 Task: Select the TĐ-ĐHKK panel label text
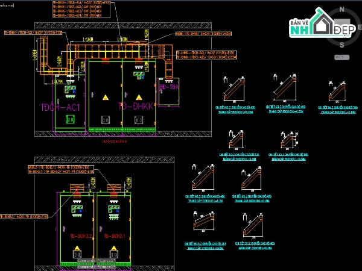click(x=135, y=106)
